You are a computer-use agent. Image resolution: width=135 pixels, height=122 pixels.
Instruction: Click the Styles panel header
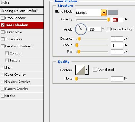point(22,3)
